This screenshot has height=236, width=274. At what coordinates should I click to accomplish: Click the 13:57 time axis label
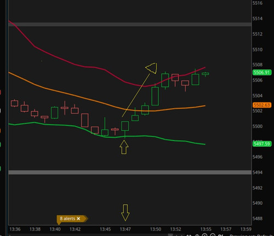point(226,229)
